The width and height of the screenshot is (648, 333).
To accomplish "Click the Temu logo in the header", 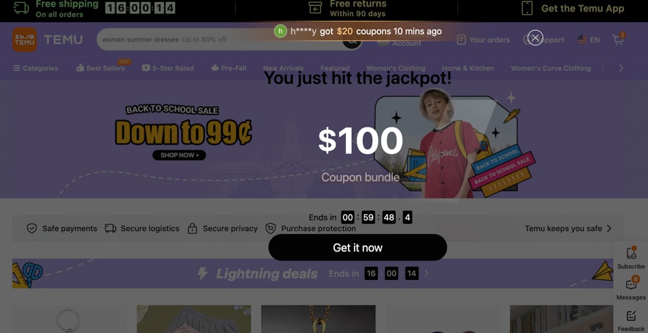I will click(x=25, y=39).
